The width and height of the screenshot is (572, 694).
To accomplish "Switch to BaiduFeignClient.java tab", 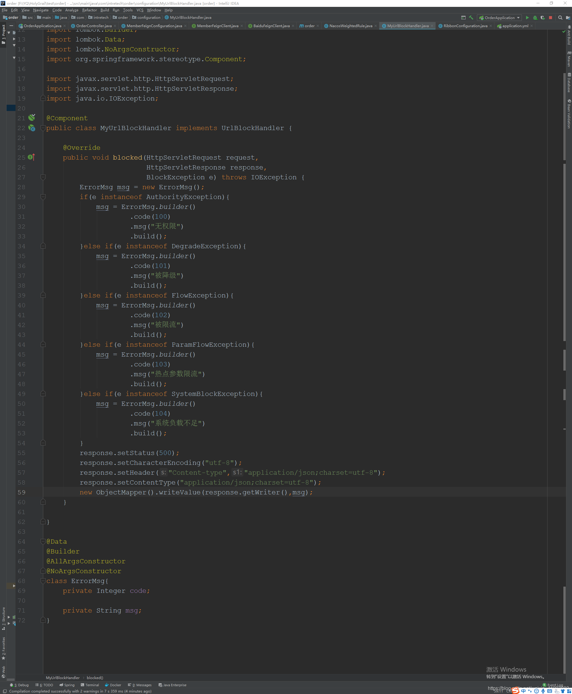I will tap(271, 26).
